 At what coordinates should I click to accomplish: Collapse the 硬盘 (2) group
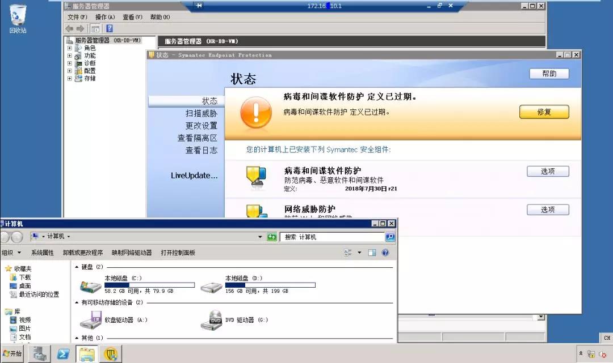click(77, 267)
